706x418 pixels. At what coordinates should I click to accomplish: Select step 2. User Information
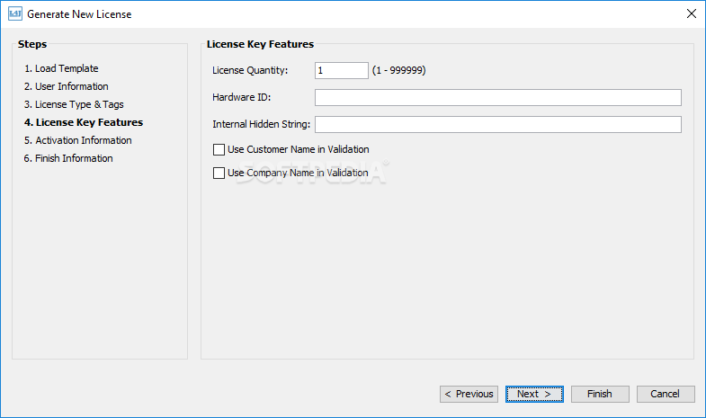coord(67,86)
